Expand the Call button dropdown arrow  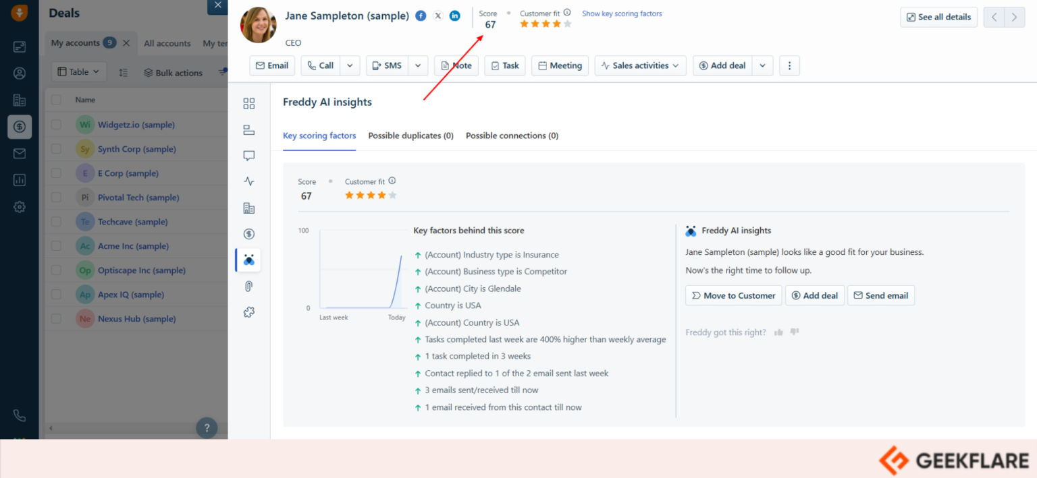[x=350, y=65]
